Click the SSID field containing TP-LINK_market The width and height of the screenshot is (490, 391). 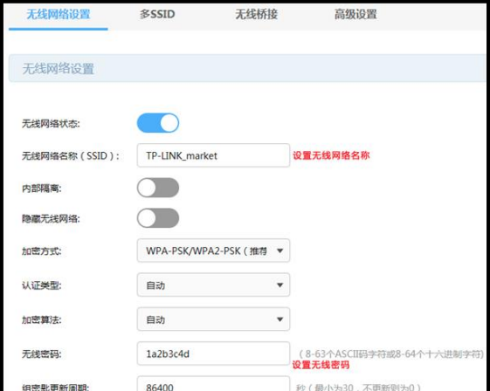click(x=213, y=155)
